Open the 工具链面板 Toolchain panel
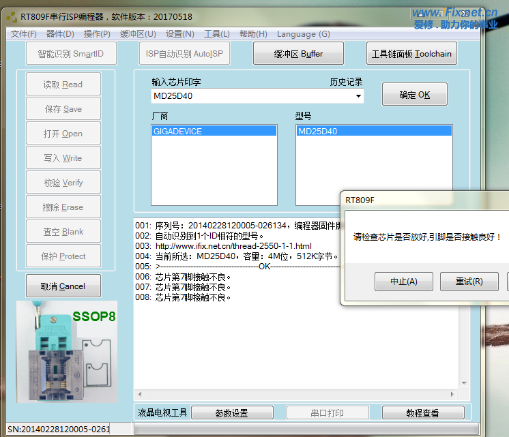This screenshot has width=509, height=437. point(411,54)
